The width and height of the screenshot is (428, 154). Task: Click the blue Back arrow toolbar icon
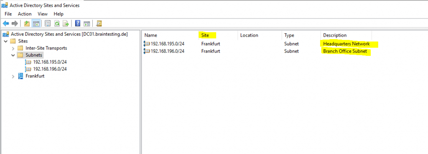[6, 24]
